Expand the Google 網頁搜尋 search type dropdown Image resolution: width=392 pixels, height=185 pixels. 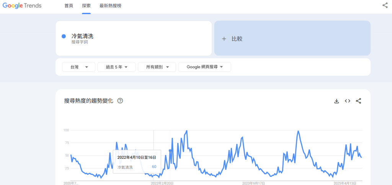point(204,67)
